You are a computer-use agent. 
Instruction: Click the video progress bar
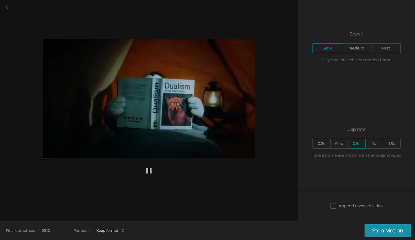tap(149, 159)
